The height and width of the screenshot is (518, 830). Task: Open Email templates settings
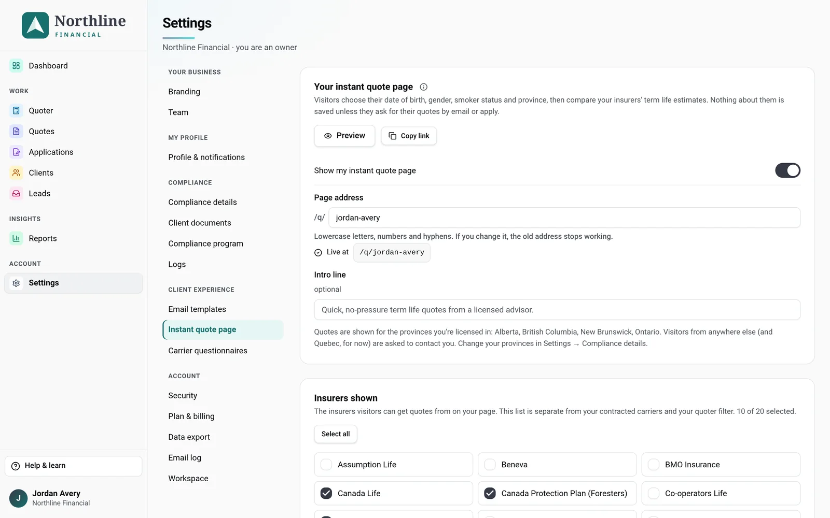coord(223,309)
